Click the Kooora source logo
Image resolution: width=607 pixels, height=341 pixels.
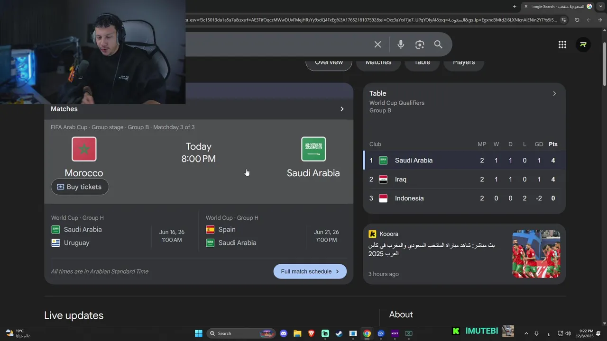[x=372, y=234]
